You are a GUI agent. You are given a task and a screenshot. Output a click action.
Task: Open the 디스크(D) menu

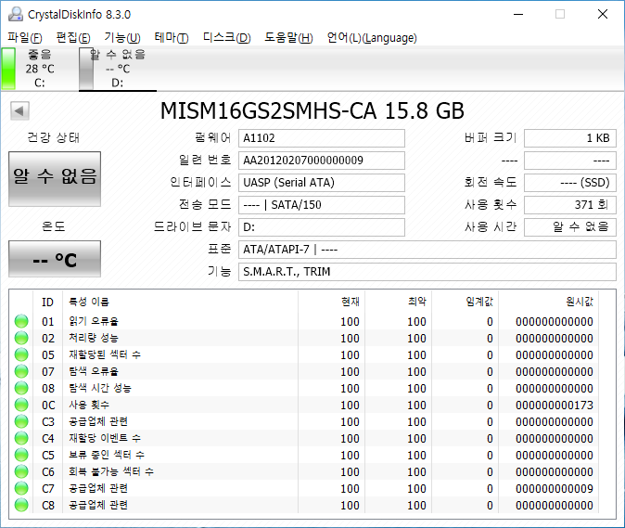click(x=226, y=38)
